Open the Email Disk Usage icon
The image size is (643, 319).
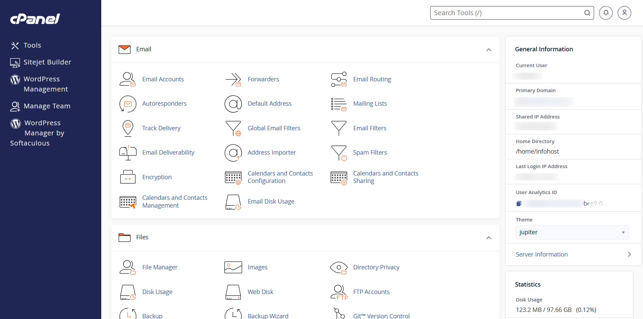pyautogui.click(x=233, y=202)
